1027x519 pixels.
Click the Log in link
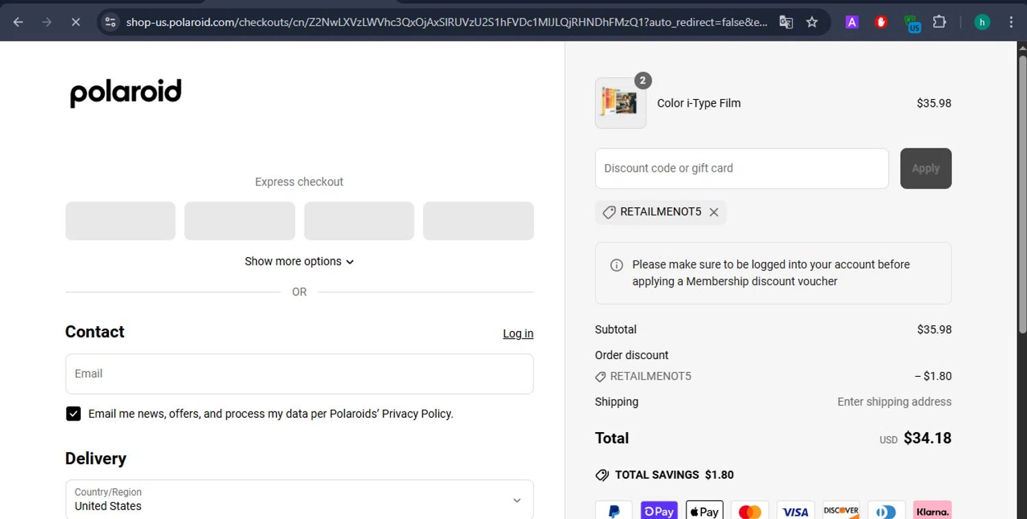(x=518, y=333)
